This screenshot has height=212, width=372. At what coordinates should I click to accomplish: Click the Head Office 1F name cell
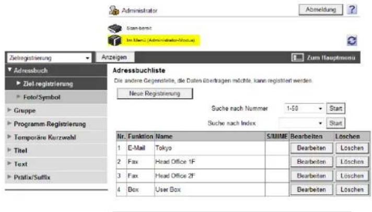[x=210, y=162]
